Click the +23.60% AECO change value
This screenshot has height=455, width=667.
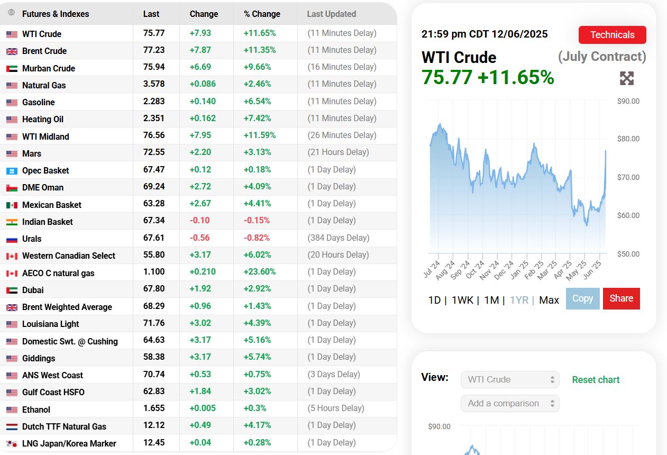tap(260, 271)
